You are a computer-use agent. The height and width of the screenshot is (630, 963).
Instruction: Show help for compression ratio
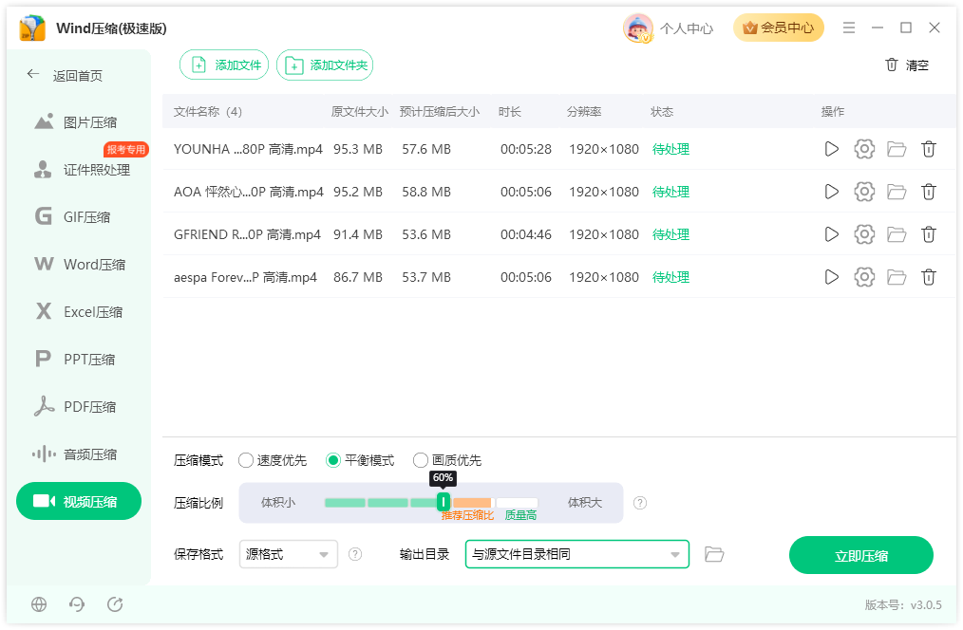click(x=640, y=503)
